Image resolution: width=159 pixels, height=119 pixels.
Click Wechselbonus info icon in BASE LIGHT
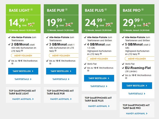pos(12,64)
